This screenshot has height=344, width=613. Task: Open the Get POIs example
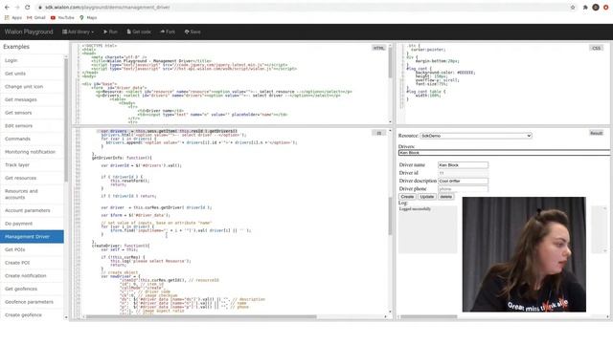tap(32, 249)
